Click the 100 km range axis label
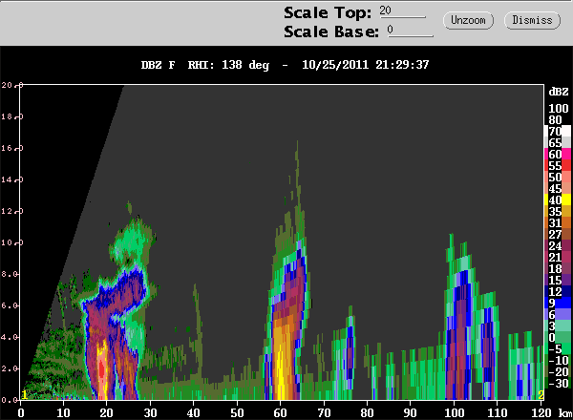Viewport: 573px width, 420px height. click(454, 413)
